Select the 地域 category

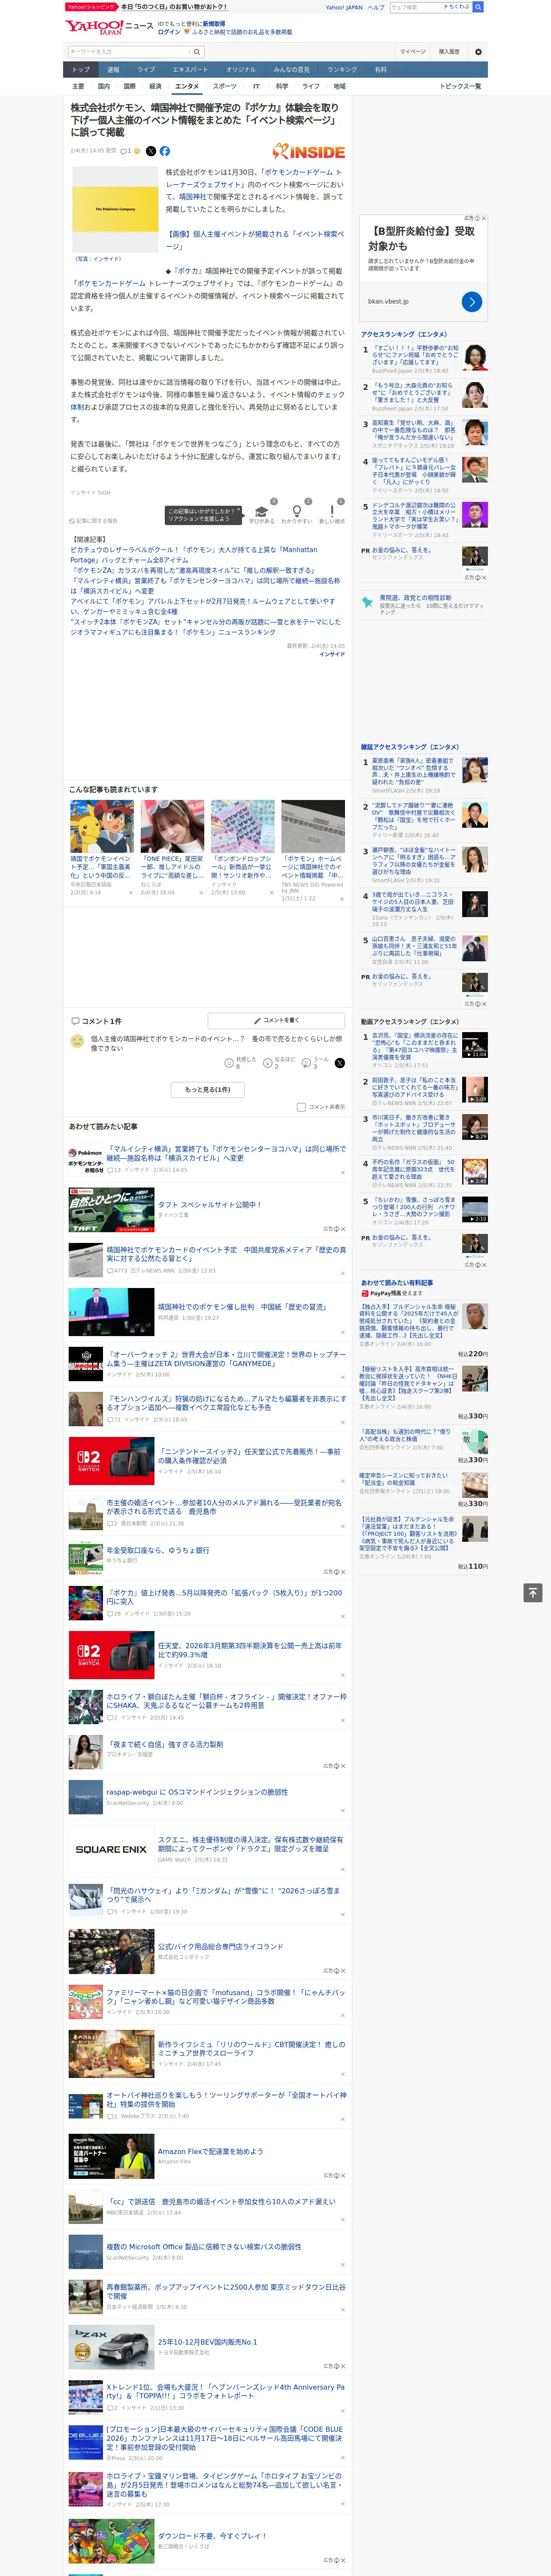point(339,86)
